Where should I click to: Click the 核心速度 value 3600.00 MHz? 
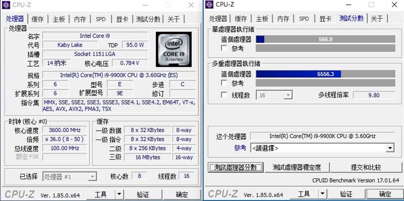click(x=65, y=130)
